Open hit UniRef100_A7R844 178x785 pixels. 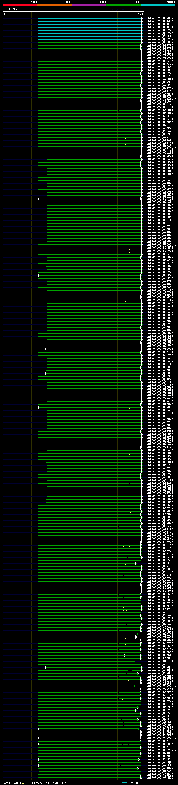pyautogui.click(x=159, y=79)
